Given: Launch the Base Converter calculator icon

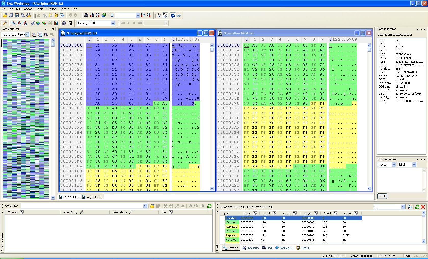Looking at the screenshot, I should coord(70,23).
